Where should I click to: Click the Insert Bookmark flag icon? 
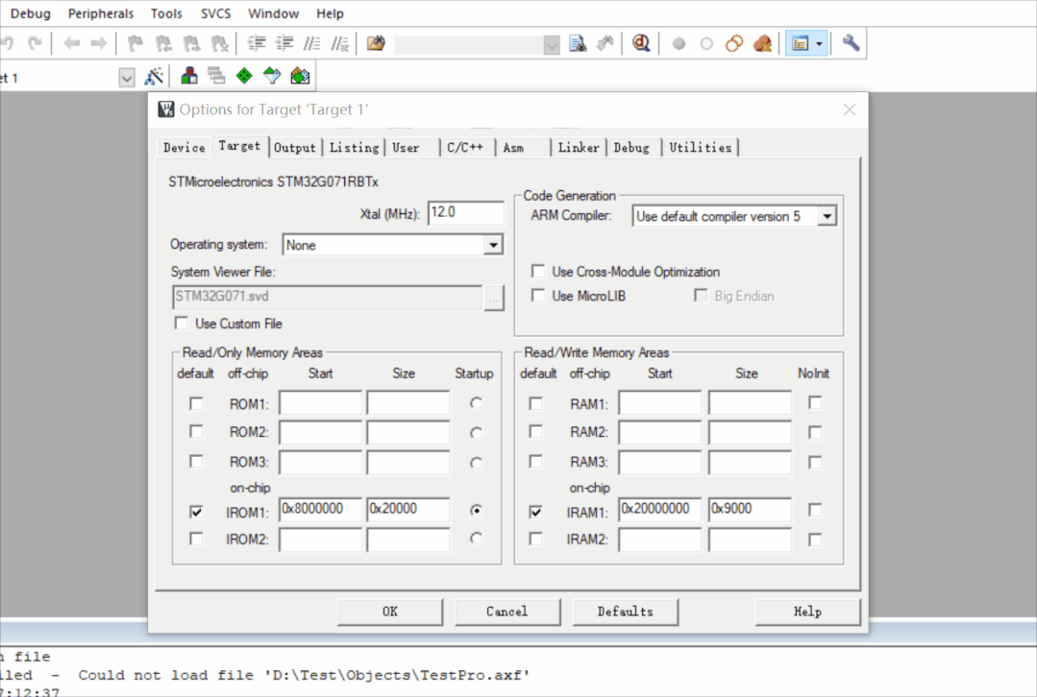[135, 43]
